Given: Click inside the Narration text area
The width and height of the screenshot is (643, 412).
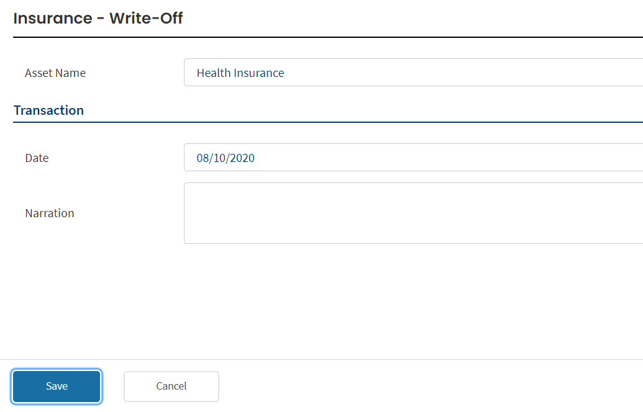Looking at the screenshot, I should 413,213.
